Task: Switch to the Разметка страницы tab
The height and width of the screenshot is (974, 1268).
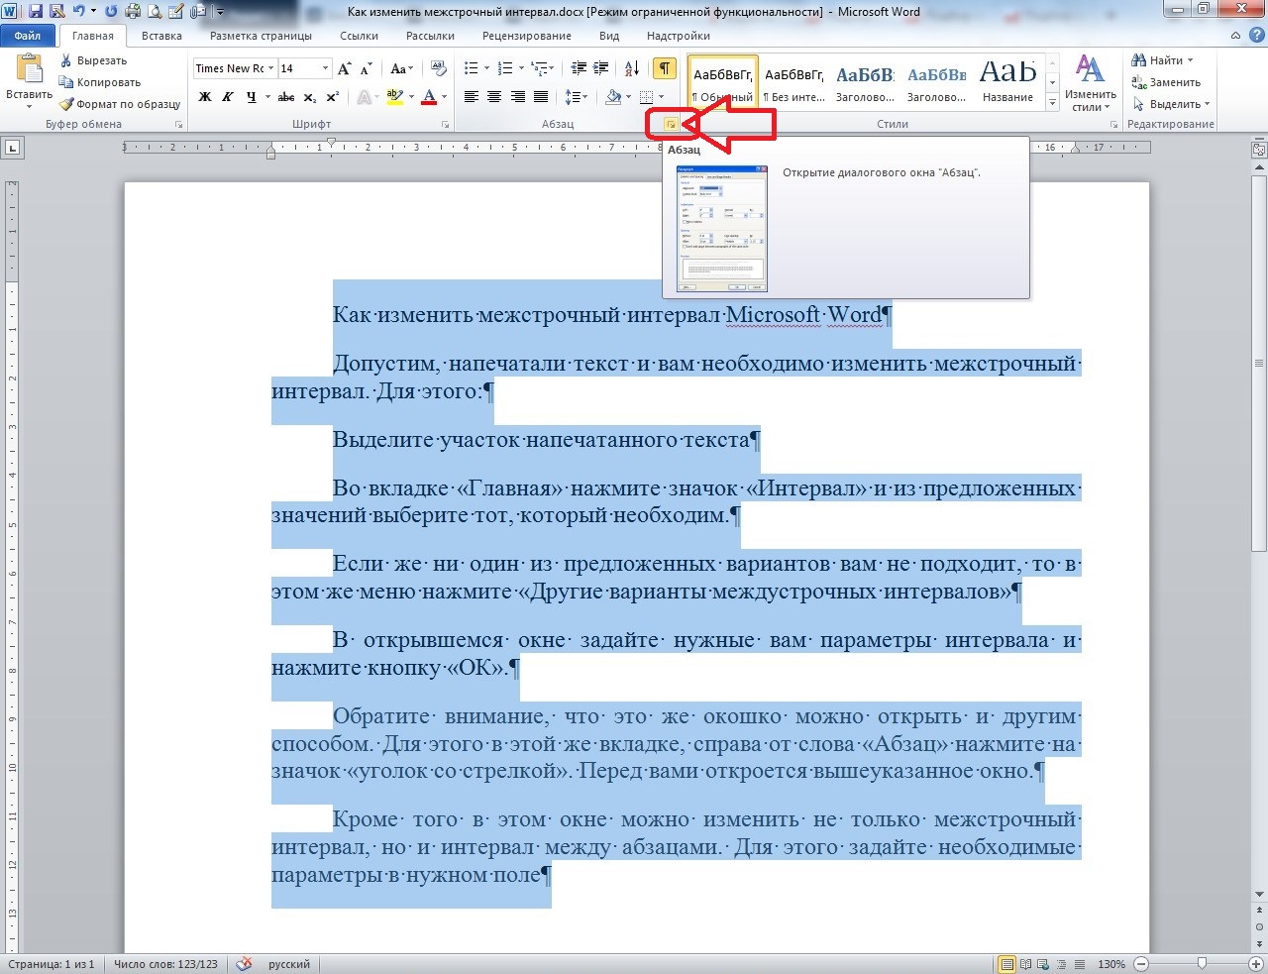Action: (261, 36)
